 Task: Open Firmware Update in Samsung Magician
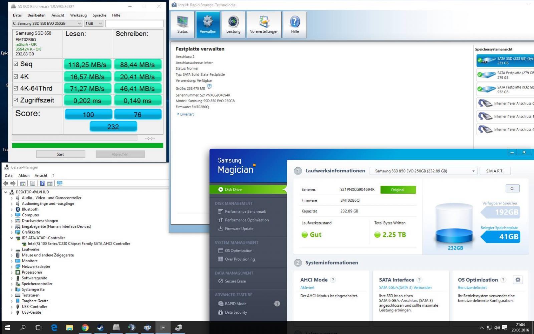coord(236,229)
